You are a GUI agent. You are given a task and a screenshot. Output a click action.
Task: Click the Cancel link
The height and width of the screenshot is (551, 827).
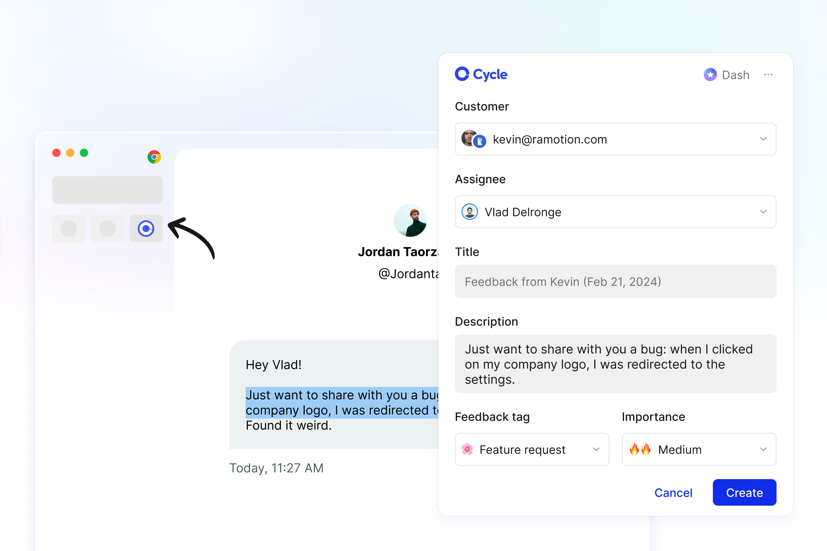click(x=673, y=493)
